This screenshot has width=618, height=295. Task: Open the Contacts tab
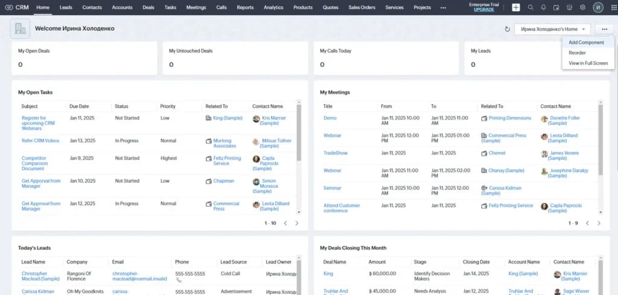(x=92, y=7)
